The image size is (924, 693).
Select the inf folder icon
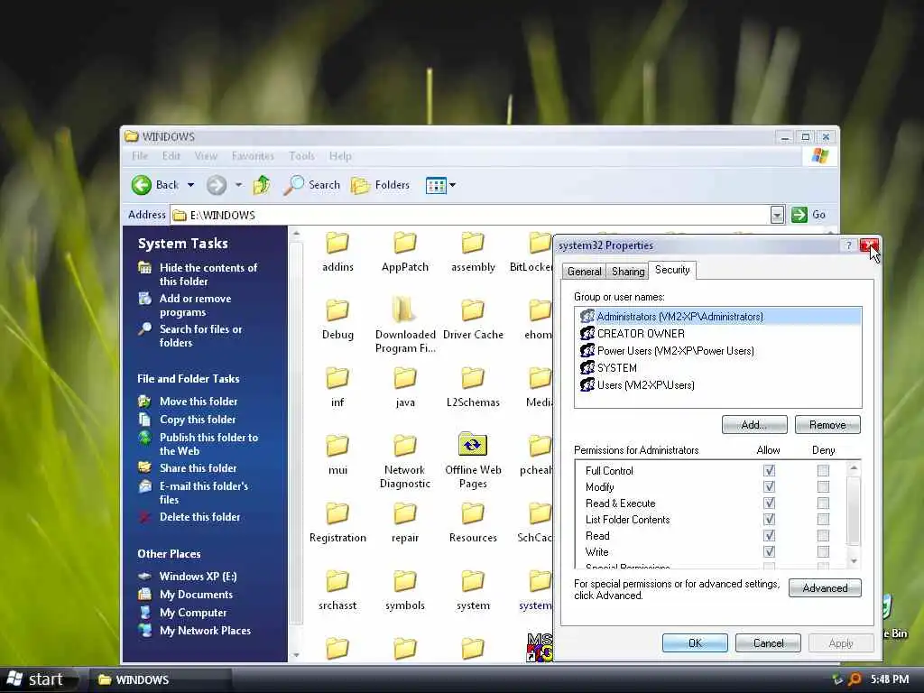pos(337,378)
